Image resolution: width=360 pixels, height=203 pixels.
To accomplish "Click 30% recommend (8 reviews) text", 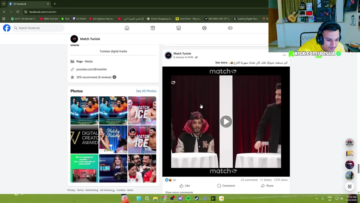I will (x=94, y=77).
